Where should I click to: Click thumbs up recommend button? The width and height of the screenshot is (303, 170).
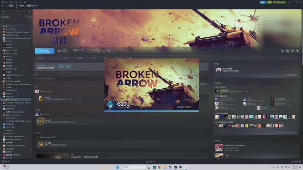coord(61,66)
